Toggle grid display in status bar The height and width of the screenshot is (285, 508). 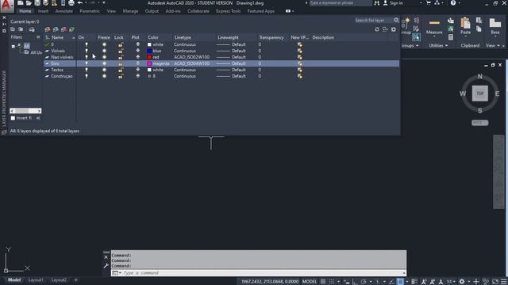pyautogui.click(x=323, y=282)
